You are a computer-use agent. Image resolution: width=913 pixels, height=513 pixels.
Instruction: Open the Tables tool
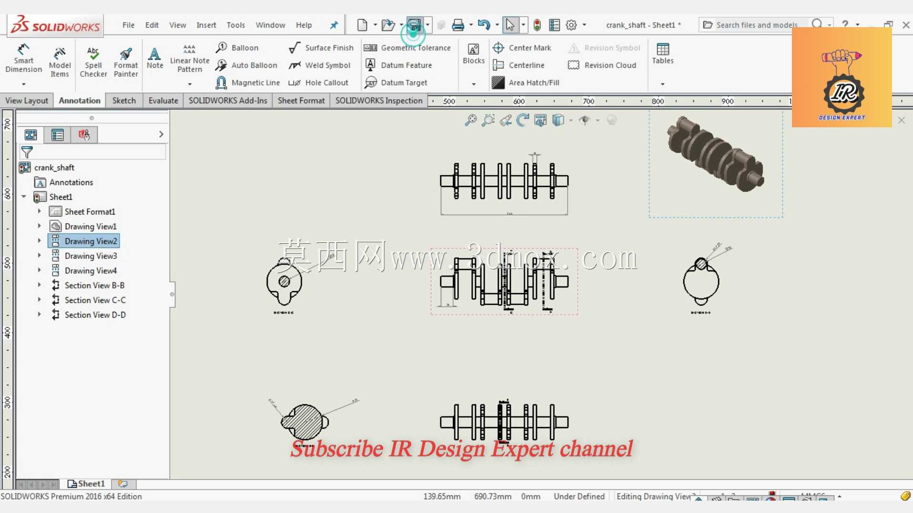pyautogui.click(x=663, y=53)
